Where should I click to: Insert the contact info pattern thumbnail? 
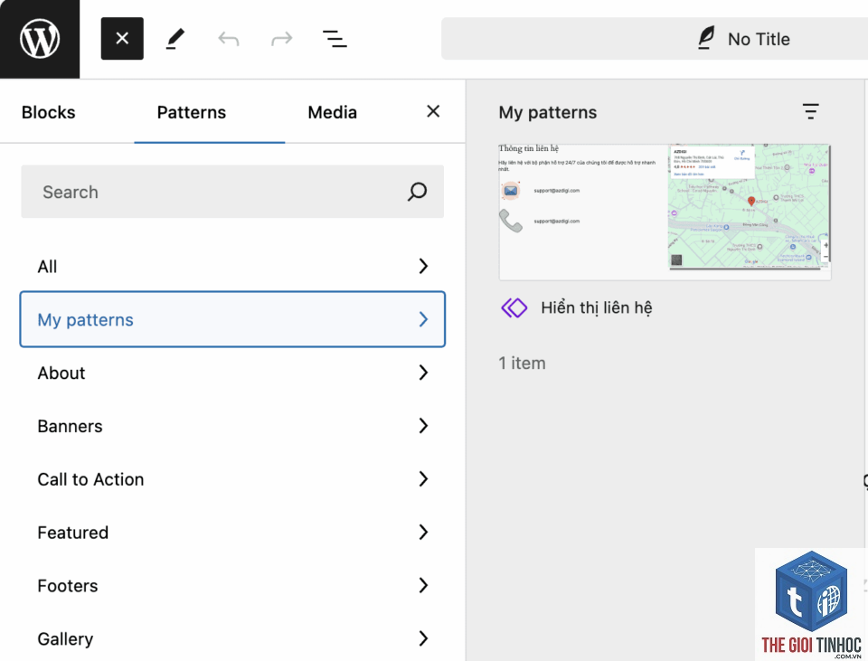click(665, 212)
